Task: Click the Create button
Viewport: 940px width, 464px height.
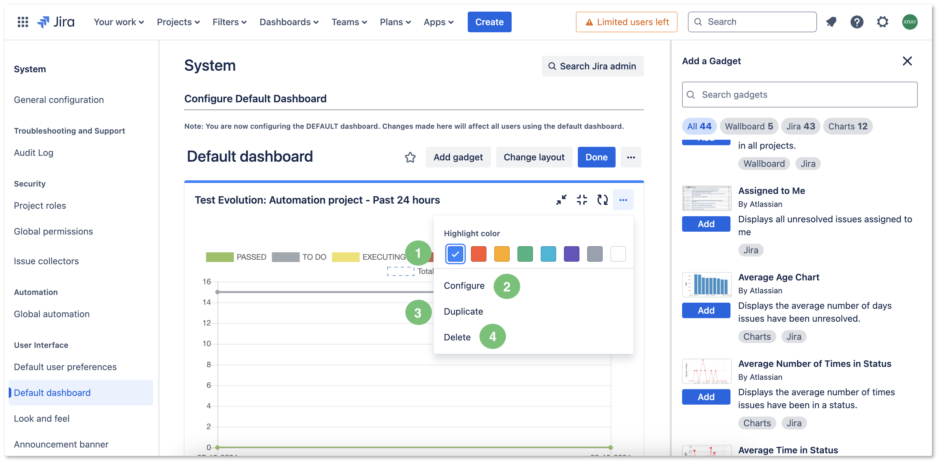Action: tap(489, 22)
